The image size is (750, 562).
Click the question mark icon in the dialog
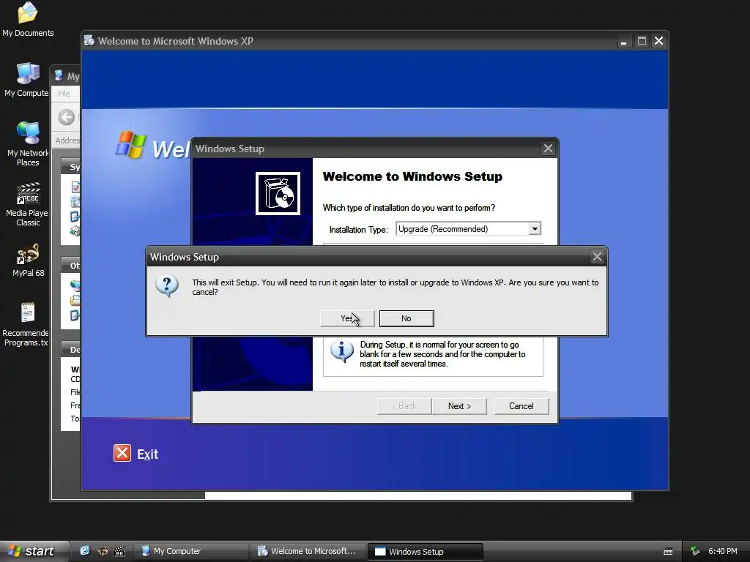pyautogui.click(x=167, y=286)
